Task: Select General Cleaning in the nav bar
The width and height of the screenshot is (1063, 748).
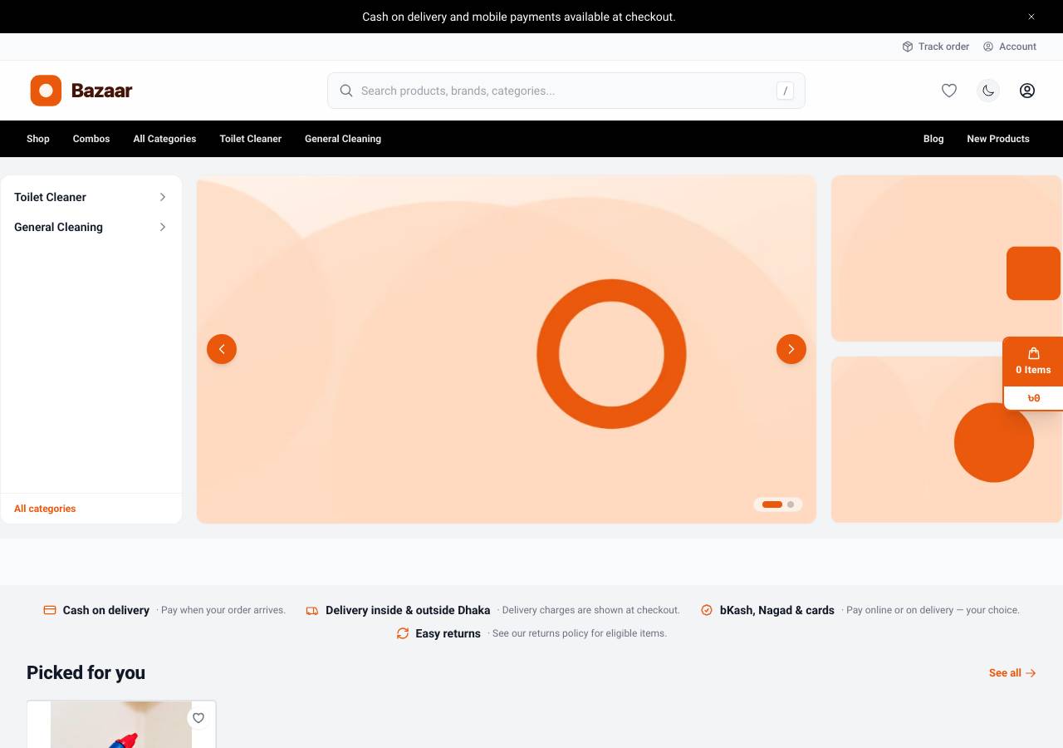Action: pyautogui.click(x=343, y=139)
